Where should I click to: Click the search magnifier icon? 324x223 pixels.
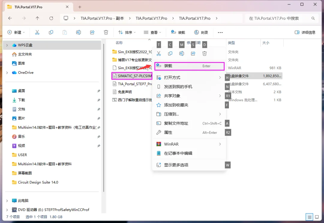click(x=313, y=18)
